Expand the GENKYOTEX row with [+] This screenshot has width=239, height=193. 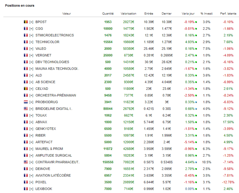click(31, 129)
